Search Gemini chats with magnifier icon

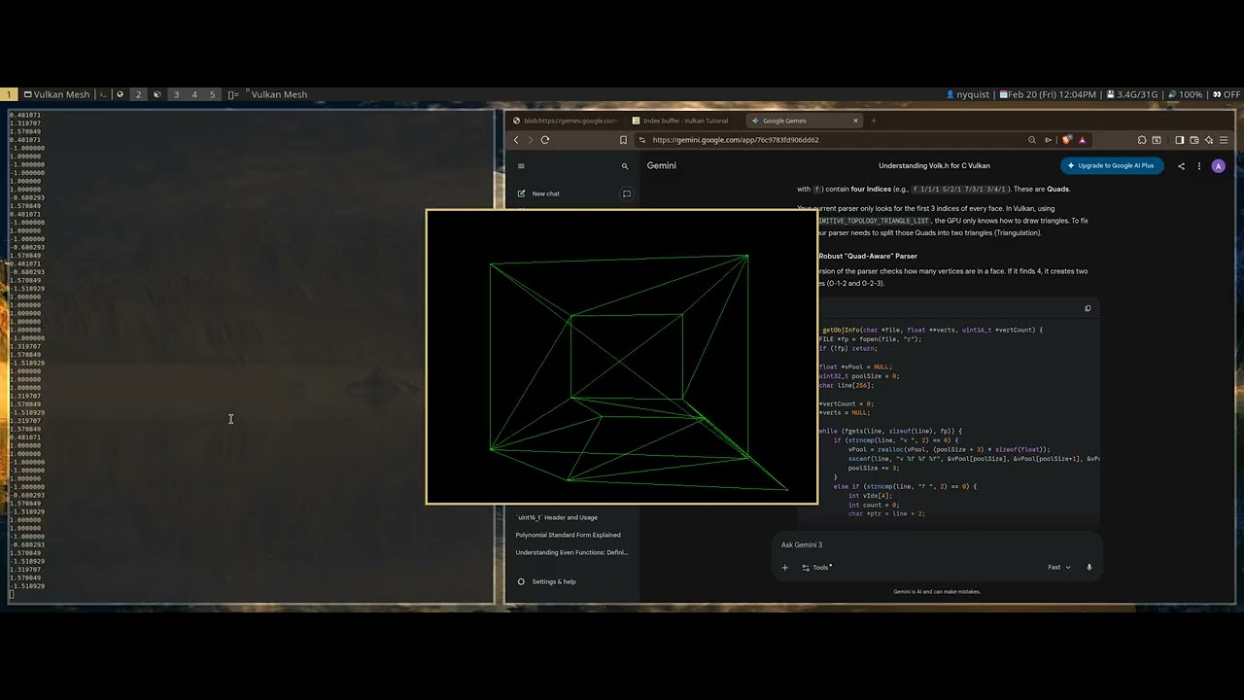click(625, 166)
